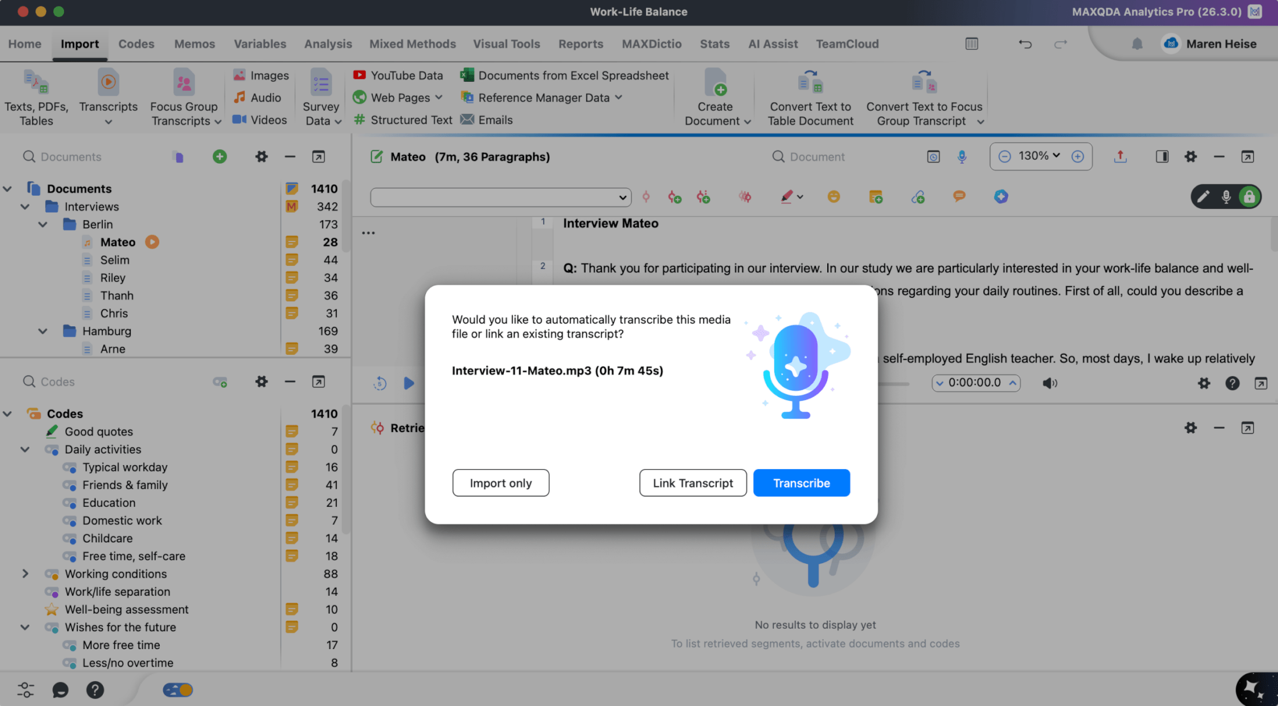
Task: Import Documents from Excel Spreadsheet
Action: 565,75
